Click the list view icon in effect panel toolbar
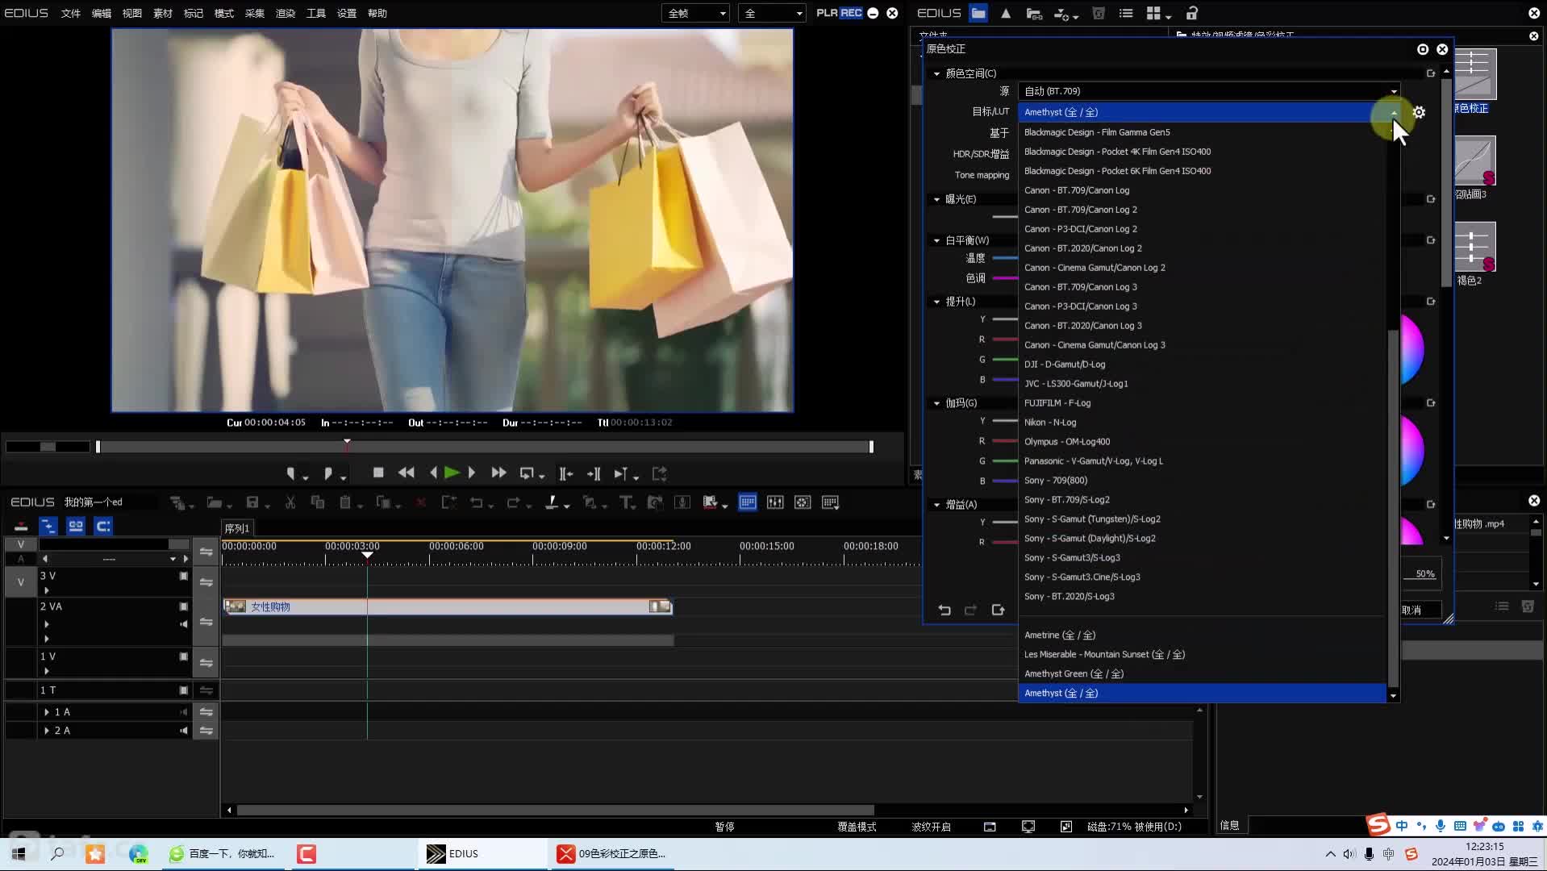Screen dimensions: 1547x871 pyautogui.click(x=1126, y=13)
